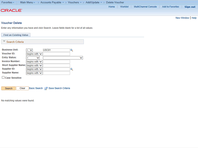Click the Voucher Delete page heading

[11, 23]
